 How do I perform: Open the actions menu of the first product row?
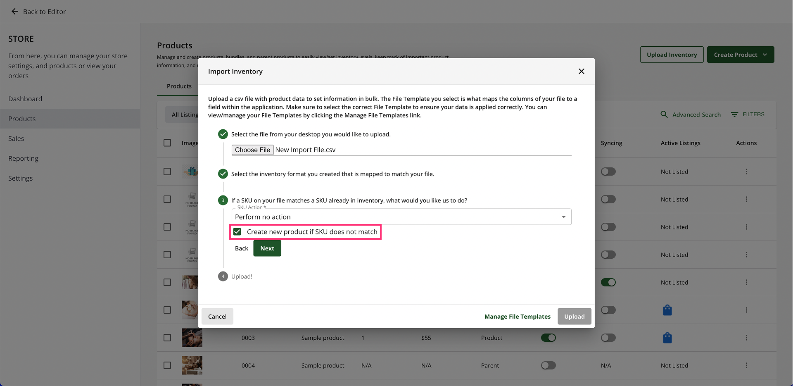pos(746,172)
